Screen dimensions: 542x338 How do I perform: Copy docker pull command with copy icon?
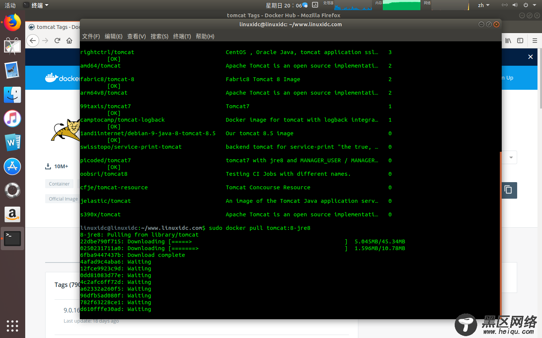[x=509, y=190]
